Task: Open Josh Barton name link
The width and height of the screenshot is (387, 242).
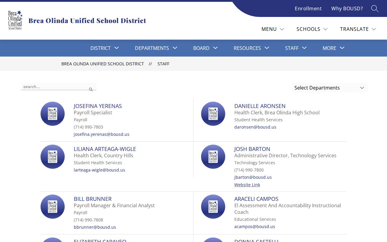Action: (x=252, y=149)
